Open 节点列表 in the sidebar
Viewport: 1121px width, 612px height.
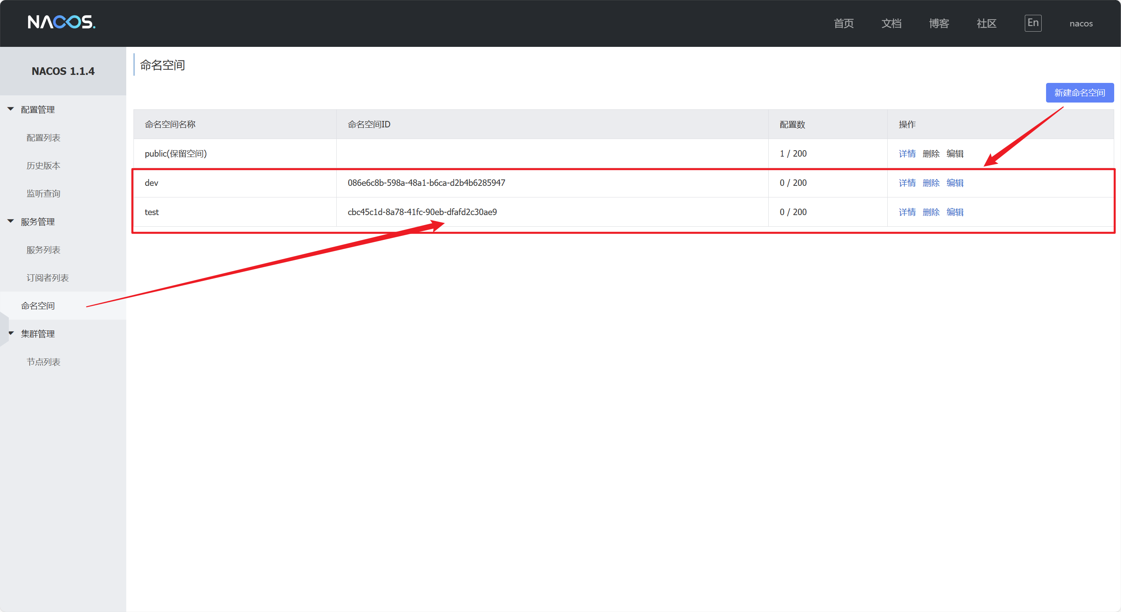click(x=44, y=362)
